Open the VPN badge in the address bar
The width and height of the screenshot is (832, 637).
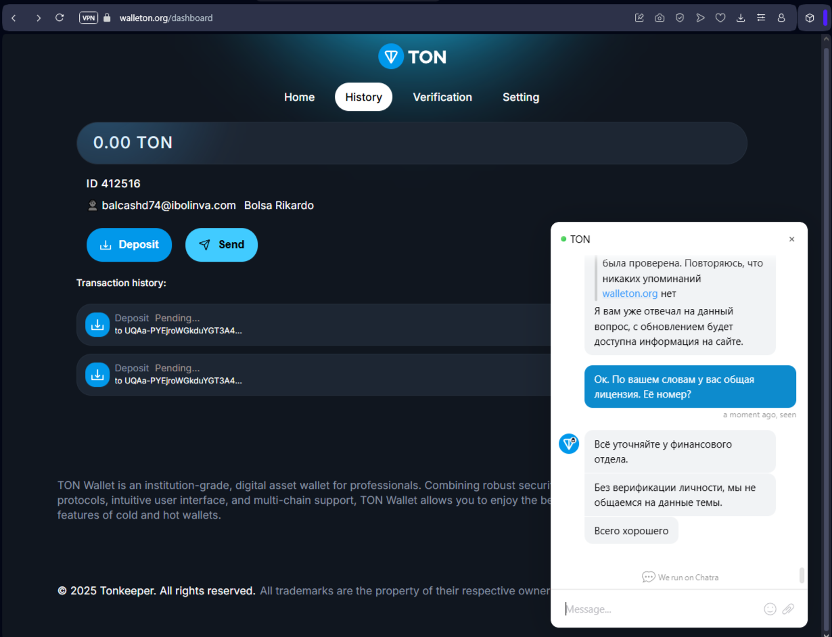tap(89, 18)
